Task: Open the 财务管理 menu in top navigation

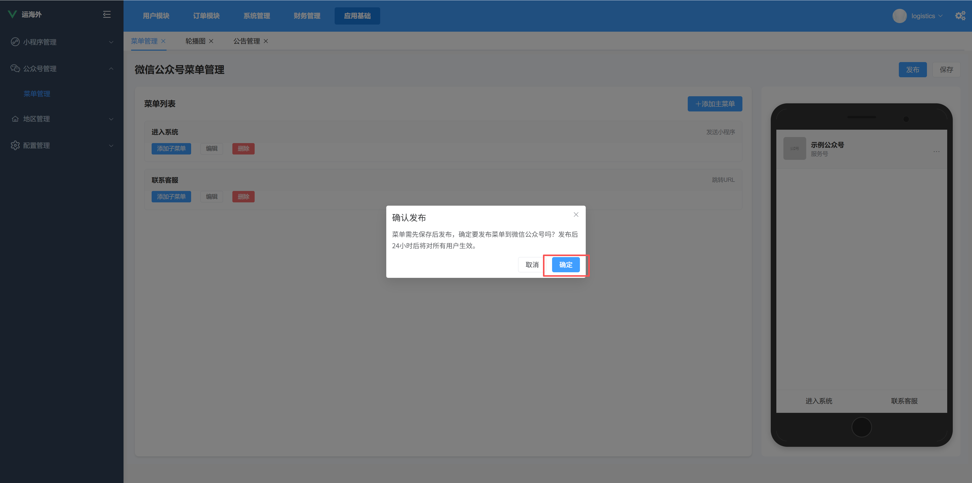Action: click(306, 15)
